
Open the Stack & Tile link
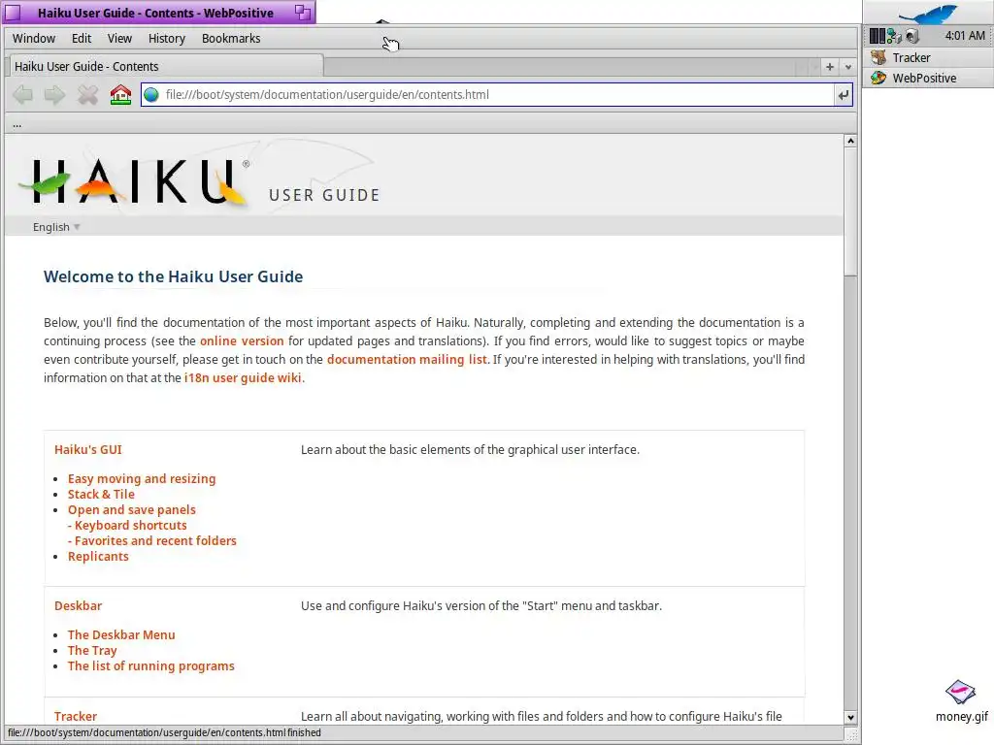point(101,494)
